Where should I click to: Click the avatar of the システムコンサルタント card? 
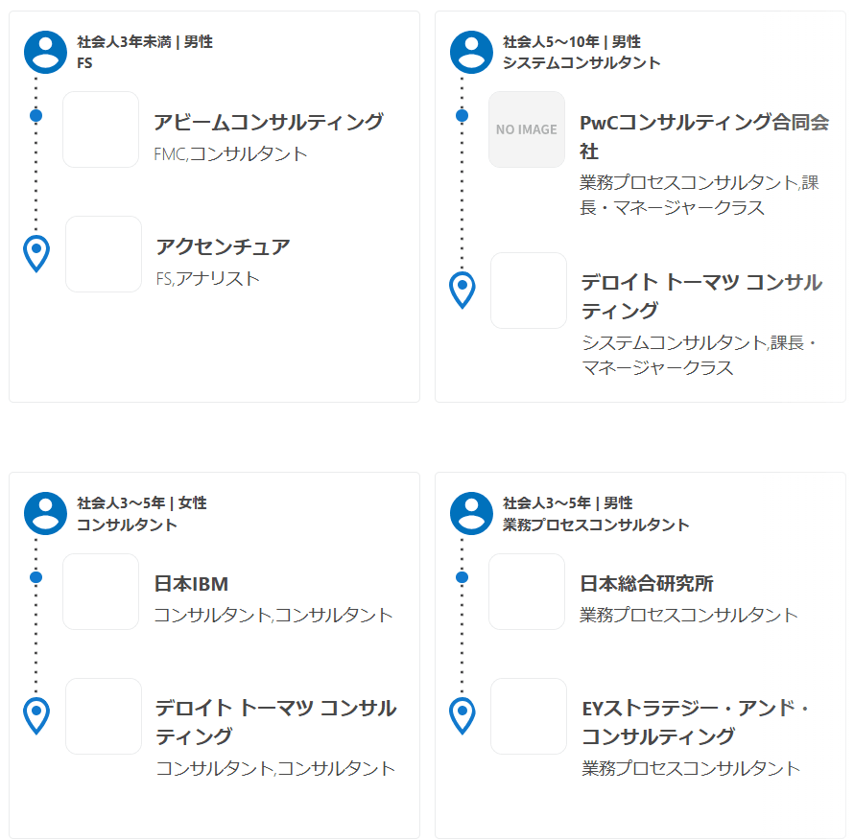click(x=471, y=52)
